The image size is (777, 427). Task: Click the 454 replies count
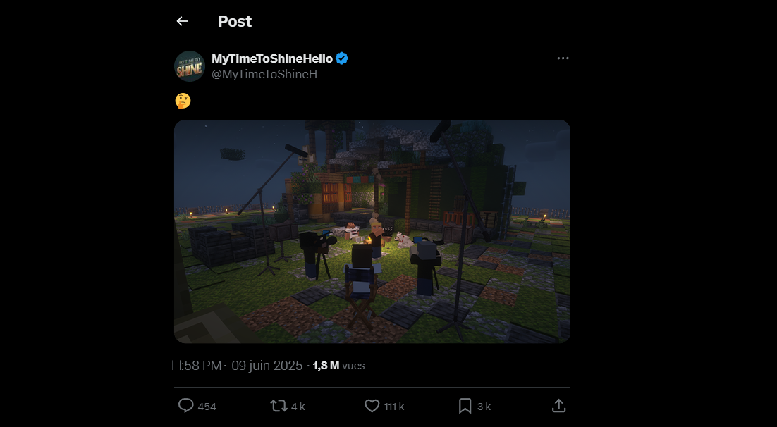[x=207, y=407]
